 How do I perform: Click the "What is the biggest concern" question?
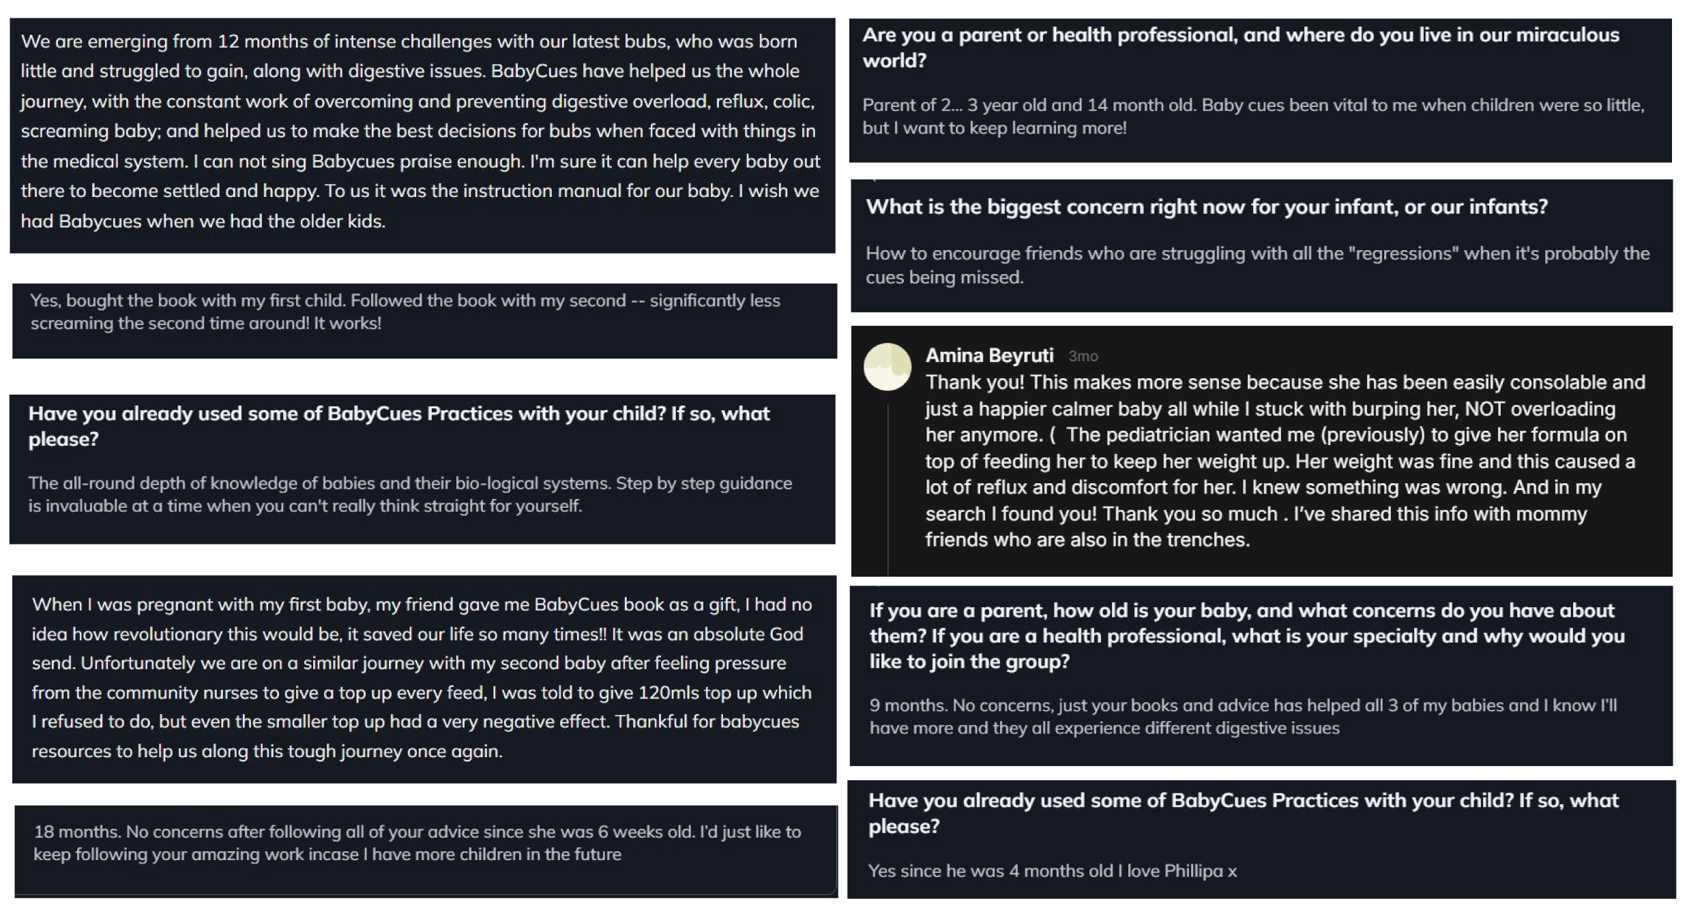pos(1206,207)
